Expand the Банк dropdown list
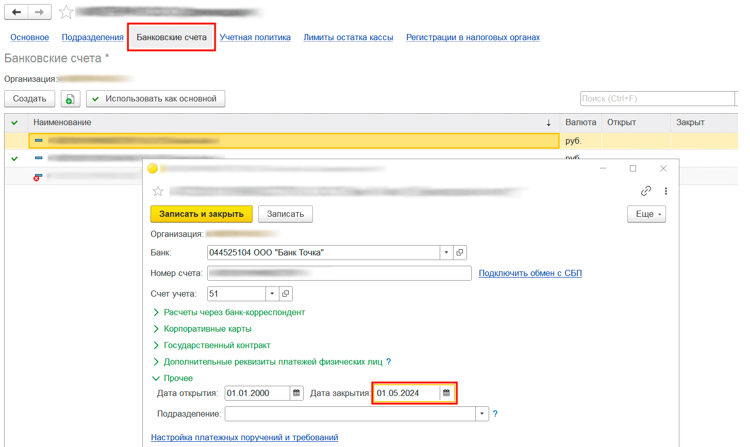The height and width of the screenshot is (447, 750). pyautogui.click(x=446, y=252)
